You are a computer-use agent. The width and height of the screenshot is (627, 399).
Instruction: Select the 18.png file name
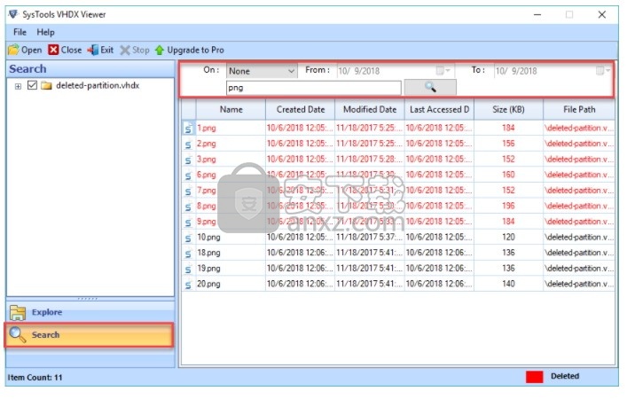[x=208, y=253]
